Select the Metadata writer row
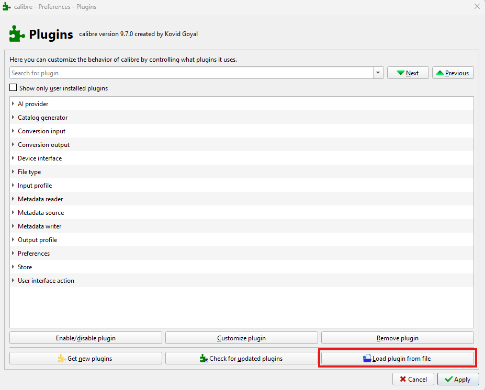This screenshot has height=390, width=485. tap(242, 226)
